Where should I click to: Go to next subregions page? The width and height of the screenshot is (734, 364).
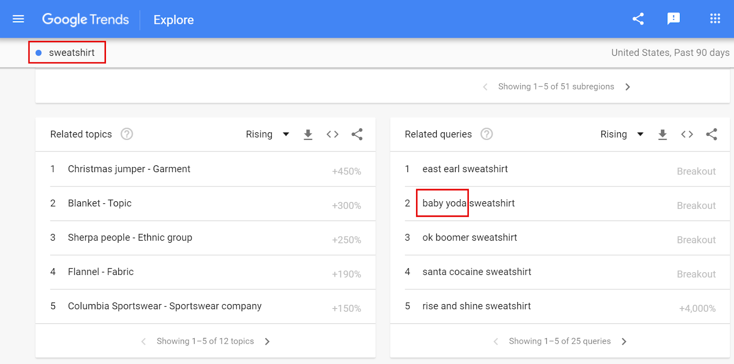click(628, 87)
